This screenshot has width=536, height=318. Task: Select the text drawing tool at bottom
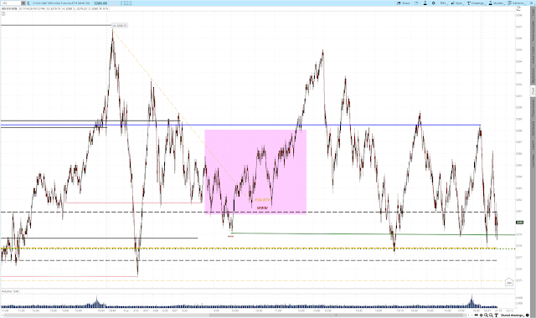tap(497, 315)
